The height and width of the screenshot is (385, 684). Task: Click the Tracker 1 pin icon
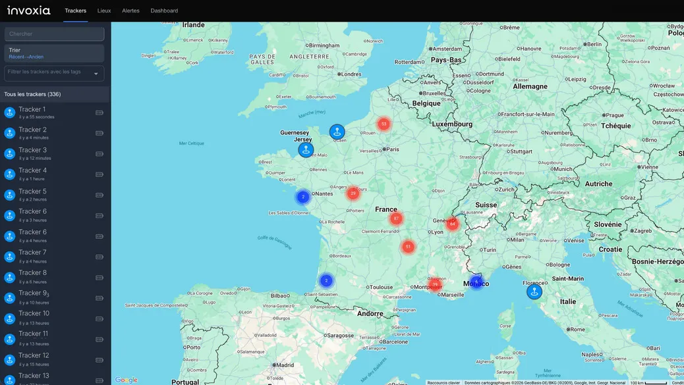(x=10, y=113)
